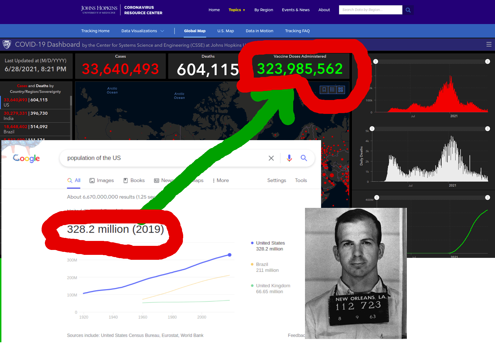
Task: Select the US row in the country list
Action: point(35,102)
